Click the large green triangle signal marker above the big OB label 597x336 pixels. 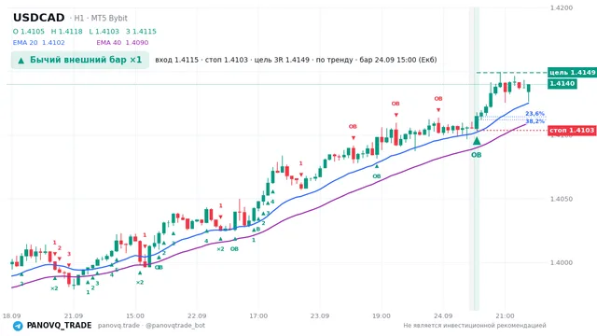(x=477, y=141)
